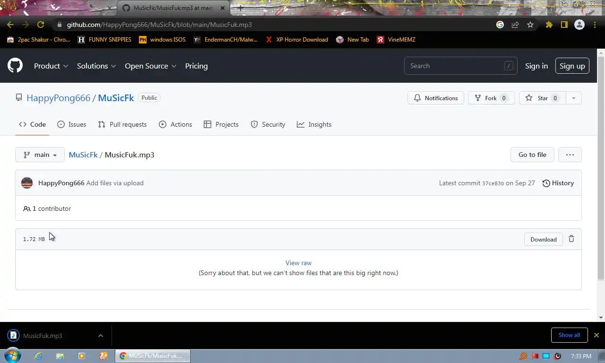Click the GitHub search field
Viewport: 605px width, 363px height.
click(460, 66)
